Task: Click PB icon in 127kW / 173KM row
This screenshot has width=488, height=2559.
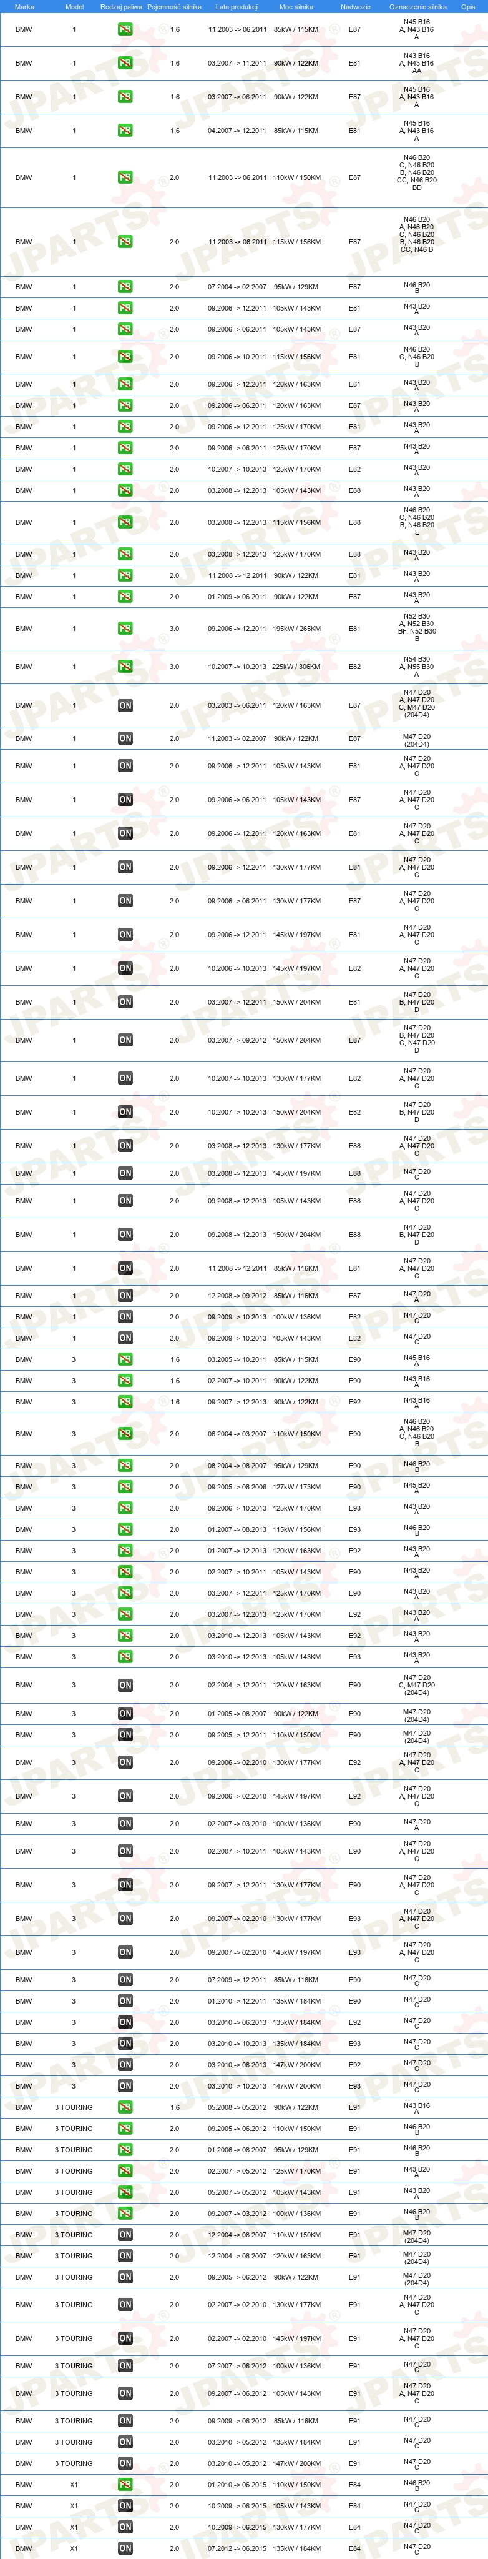Action: (x=125, y=1487)
